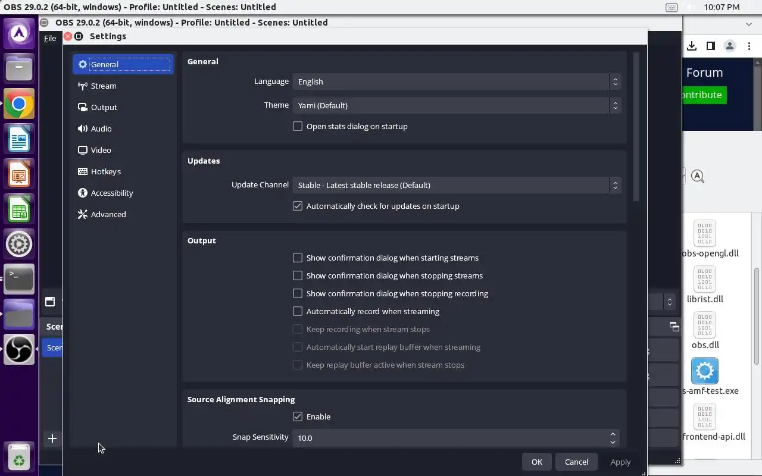Select the frontend-api.dll file icon
Viewport: 762px width, 476px height.
[x=705, y=416]
